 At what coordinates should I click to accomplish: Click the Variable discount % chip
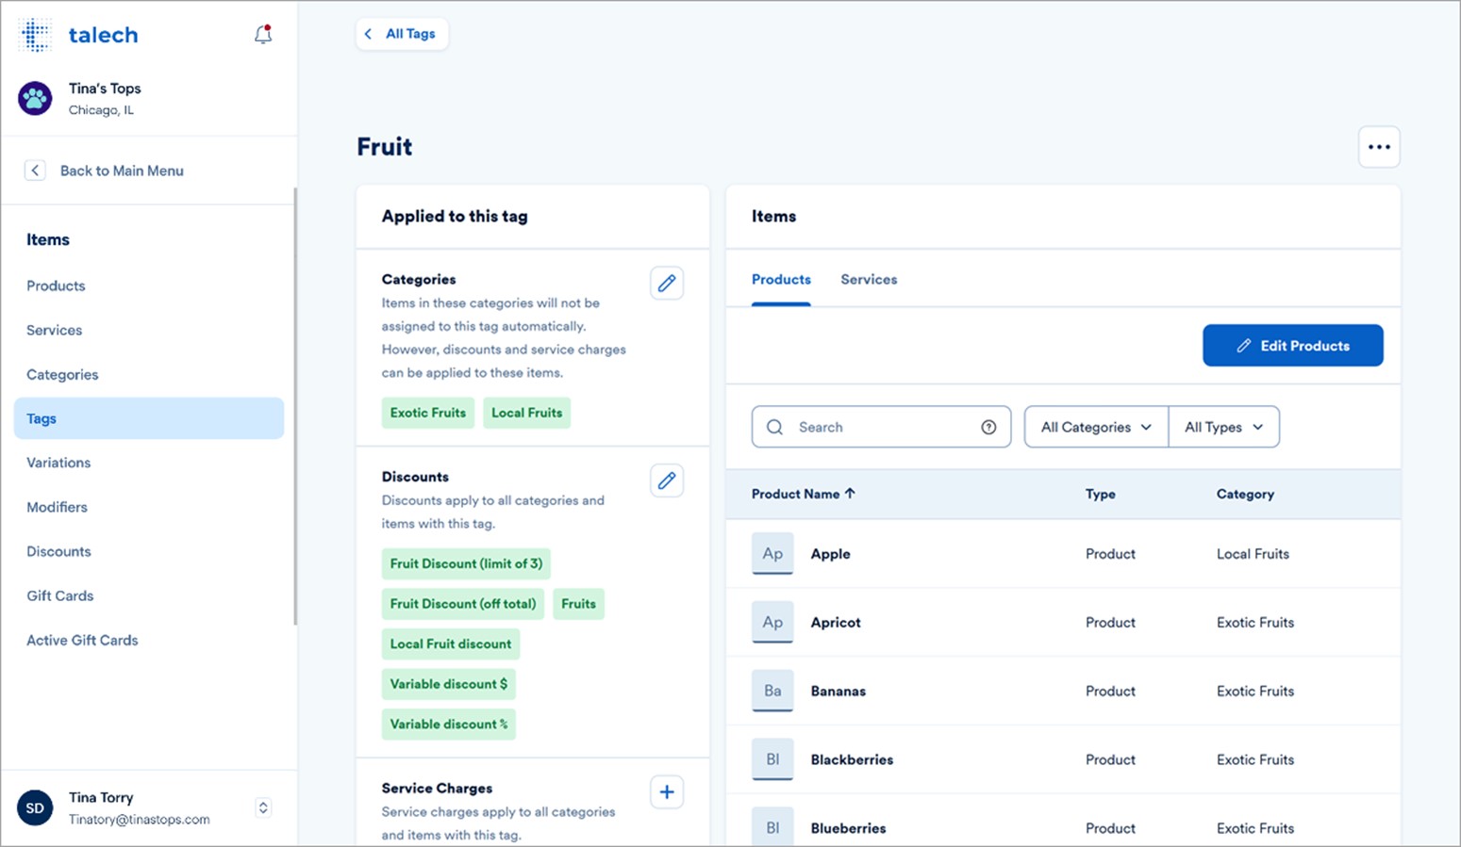[449, 725]
